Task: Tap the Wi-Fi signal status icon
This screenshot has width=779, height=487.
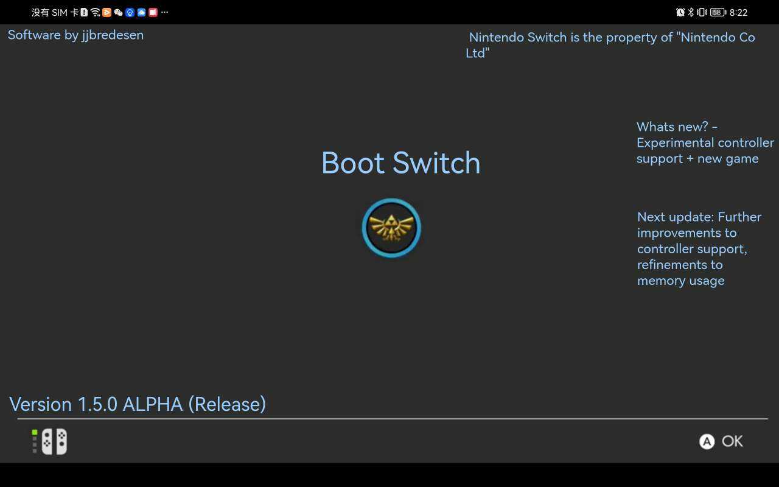Action: pyautogui.click(x=95, y=12)
